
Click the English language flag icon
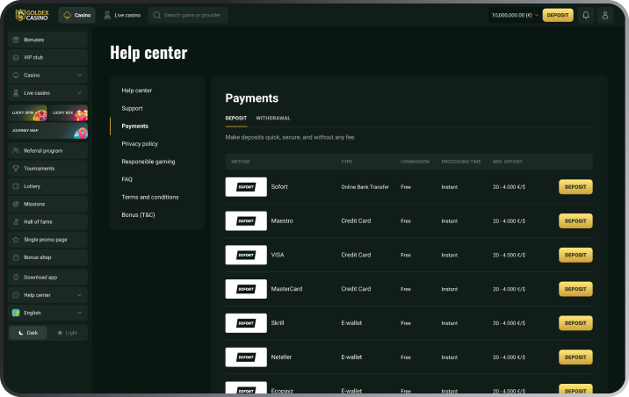point(16,313)
